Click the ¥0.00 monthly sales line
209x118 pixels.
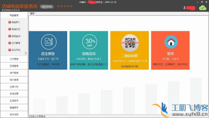click(48, 64)
